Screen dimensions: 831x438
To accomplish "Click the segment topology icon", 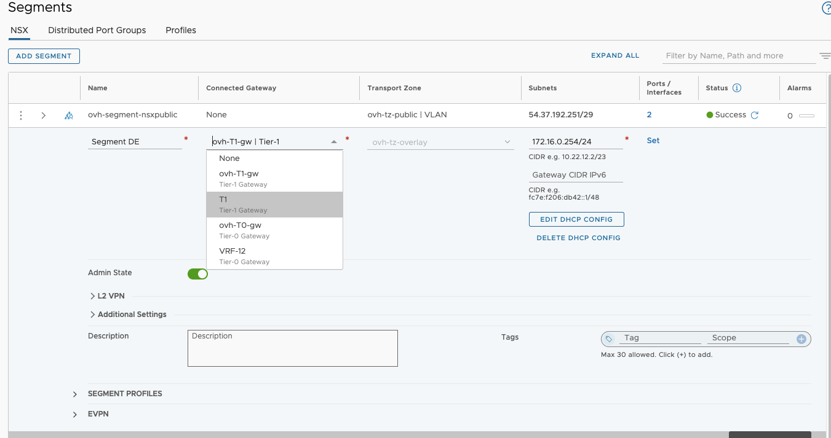I will coord(69,115).
